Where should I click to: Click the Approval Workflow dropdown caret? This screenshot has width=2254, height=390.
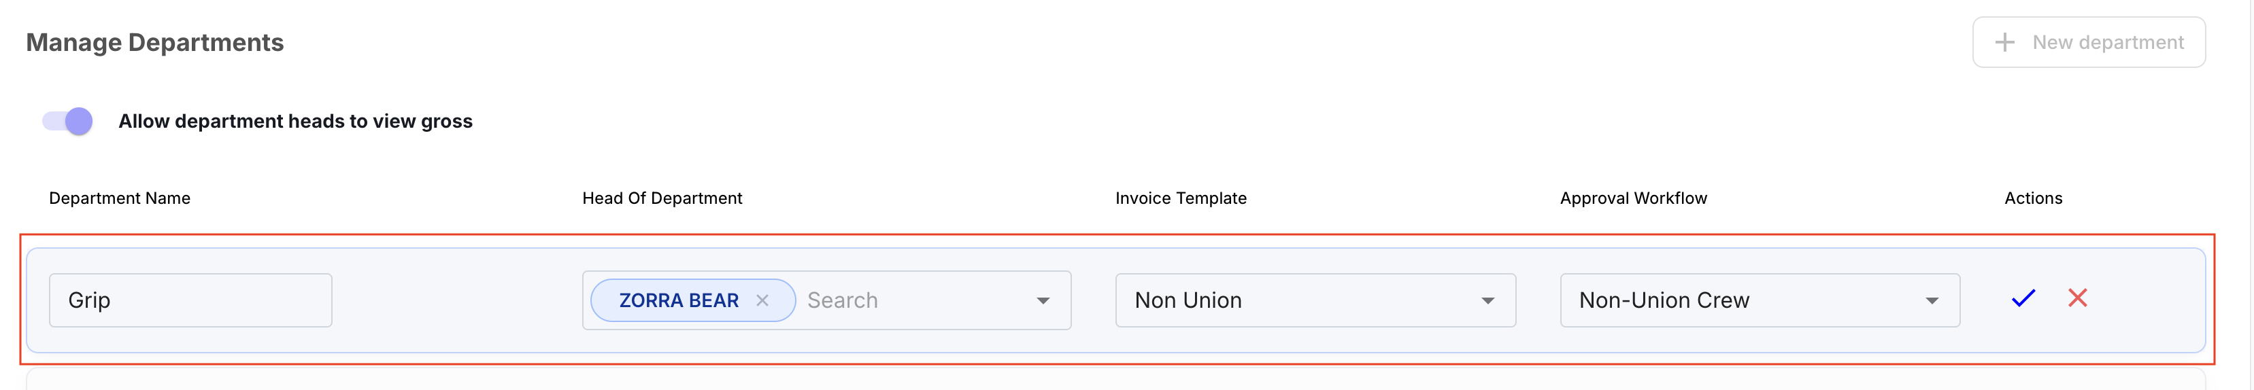1932,301
